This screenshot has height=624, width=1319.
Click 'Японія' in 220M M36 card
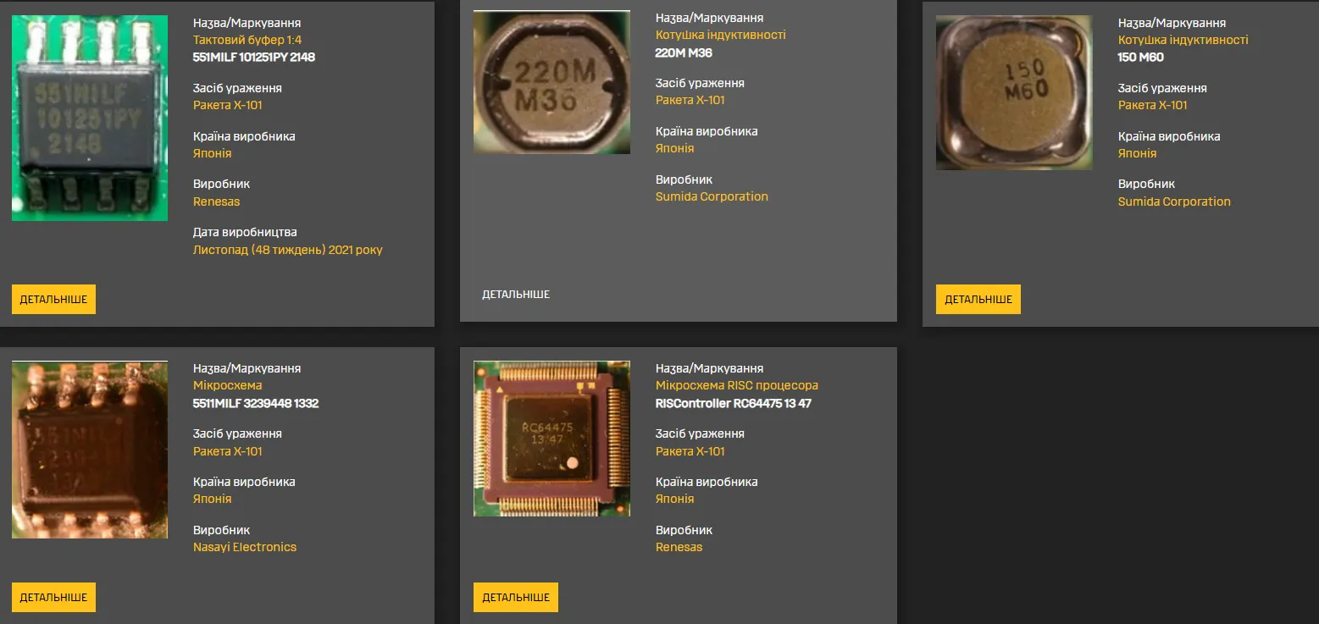click(x=675, y=148)
